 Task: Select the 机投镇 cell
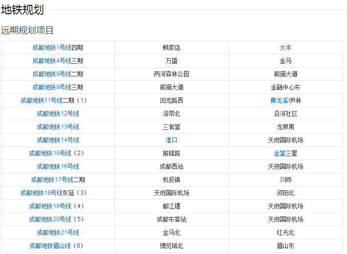[x=171, y=180]
